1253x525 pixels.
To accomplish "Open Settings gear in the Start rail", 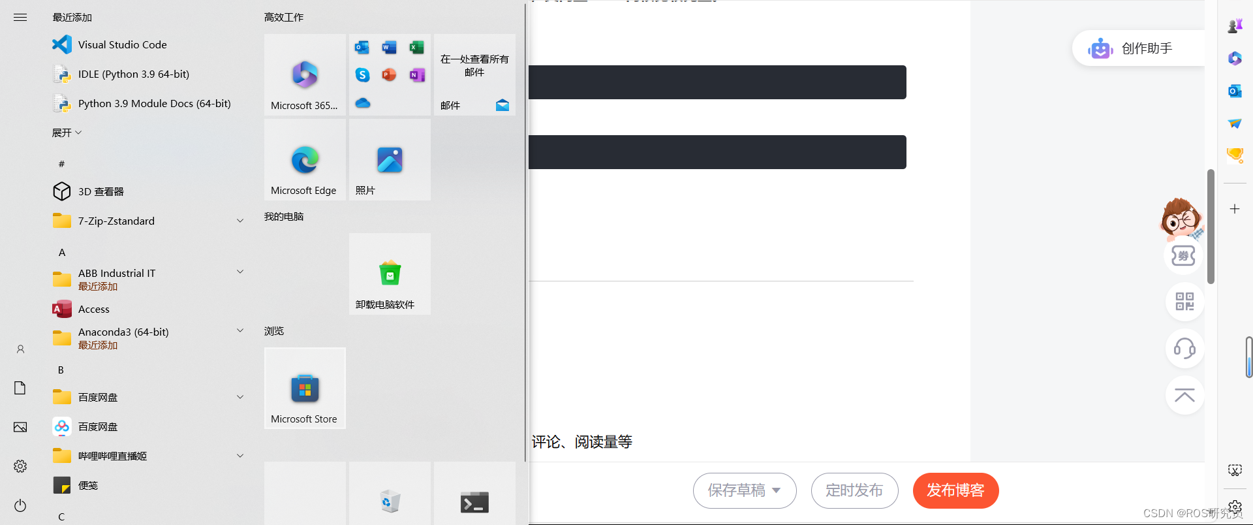I will (20, 466).
